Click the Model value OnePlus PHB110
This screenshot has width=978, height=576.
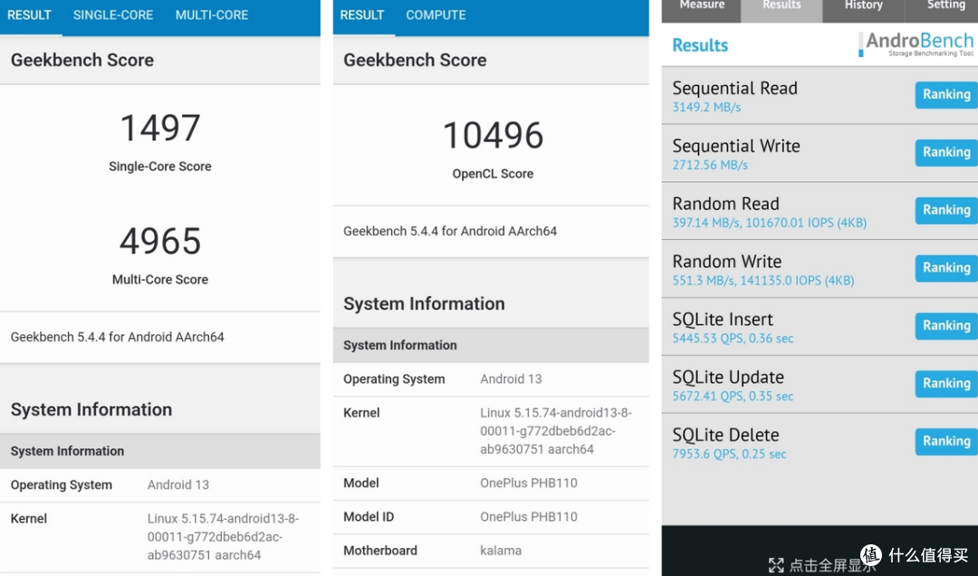528,483
